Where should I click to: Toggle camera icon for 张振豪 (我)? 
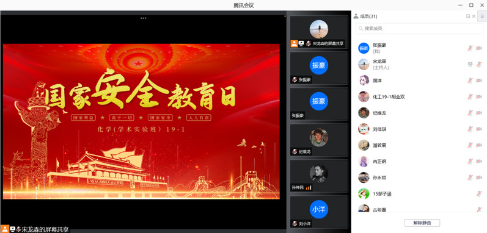pyautogui.click(x=479, y=48)
